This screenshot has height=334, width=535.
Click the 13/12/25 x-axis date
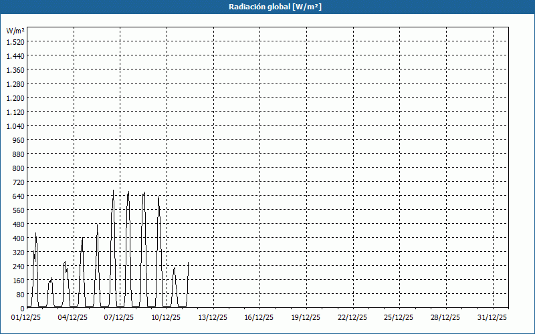[x=213, y=317]
